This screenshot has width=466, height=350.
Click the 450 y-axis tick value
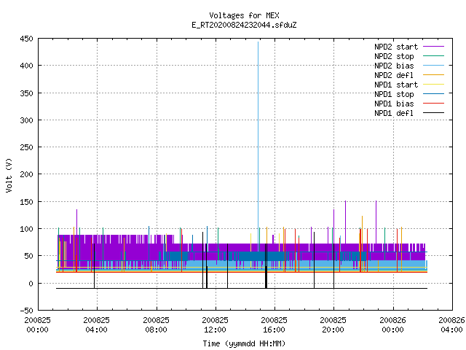[x=26, y=39]
